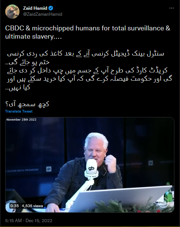Screen dimensions: 180x227
Task: Click the gb logo on the microphone
Action: (91, 168)
